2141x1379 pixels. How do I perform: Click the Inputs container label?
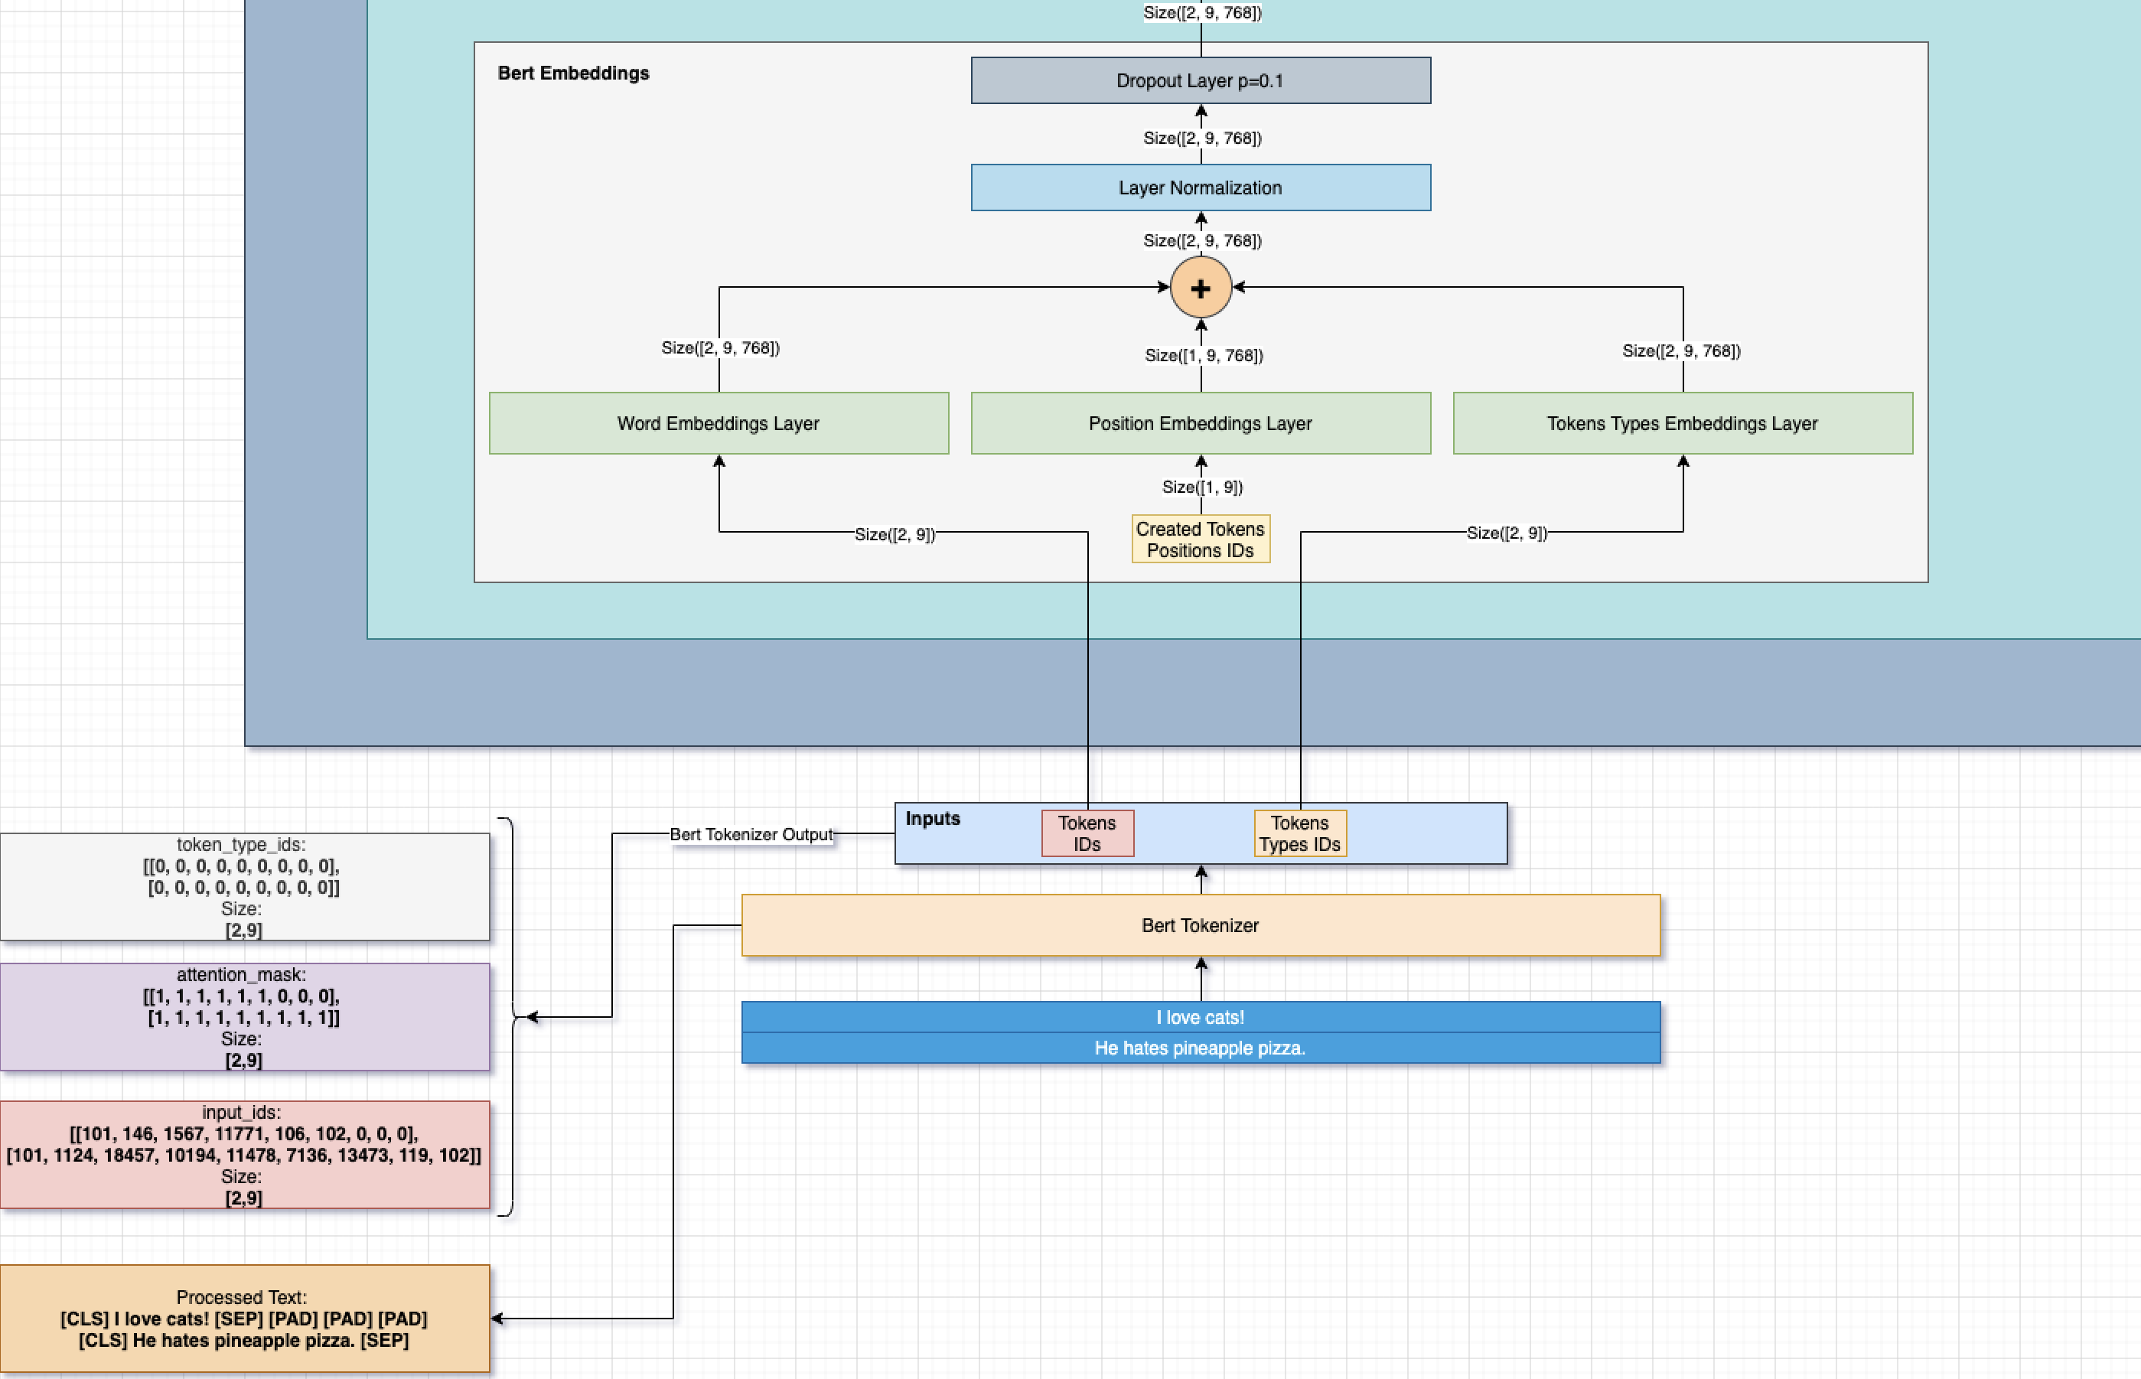click(932, 818)
